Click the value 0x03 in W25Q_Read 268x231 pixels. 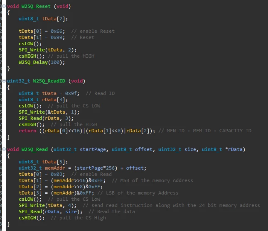point(56,174)
